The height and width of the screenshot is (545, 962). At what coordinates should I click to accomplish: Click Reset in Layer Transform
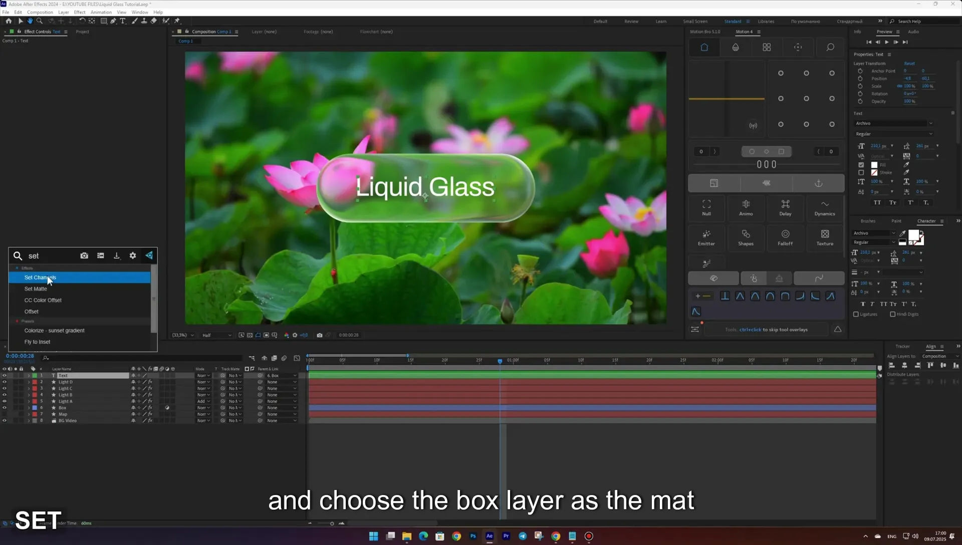click(909, 64)
